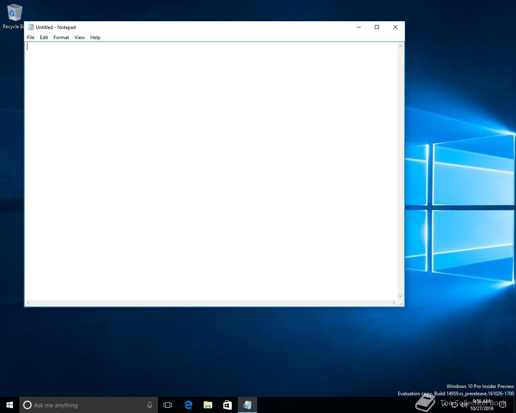The height and width of the screenshot is (413, 516).
Task: Open Task View from the taskbar
Action: [168, 405]
